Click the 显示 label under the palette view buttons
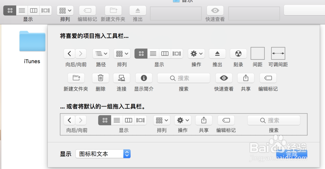The image size is (325, 169). pos(159,65)
